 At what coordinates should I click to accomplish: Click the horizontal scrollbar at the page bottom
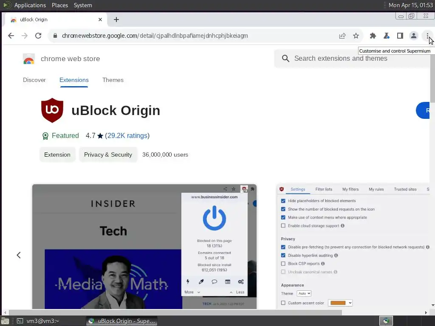click(x=175, y=313)
